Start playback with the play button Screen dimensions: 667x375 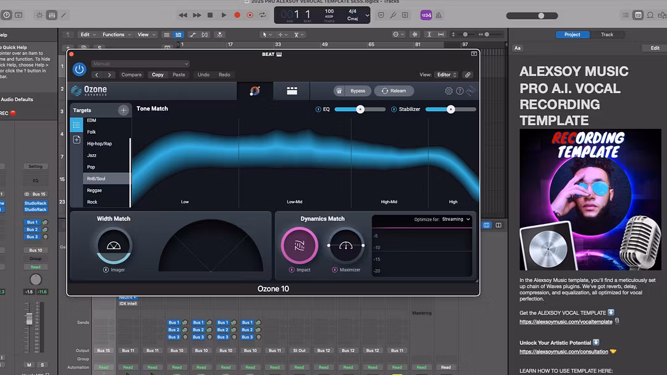224,15
